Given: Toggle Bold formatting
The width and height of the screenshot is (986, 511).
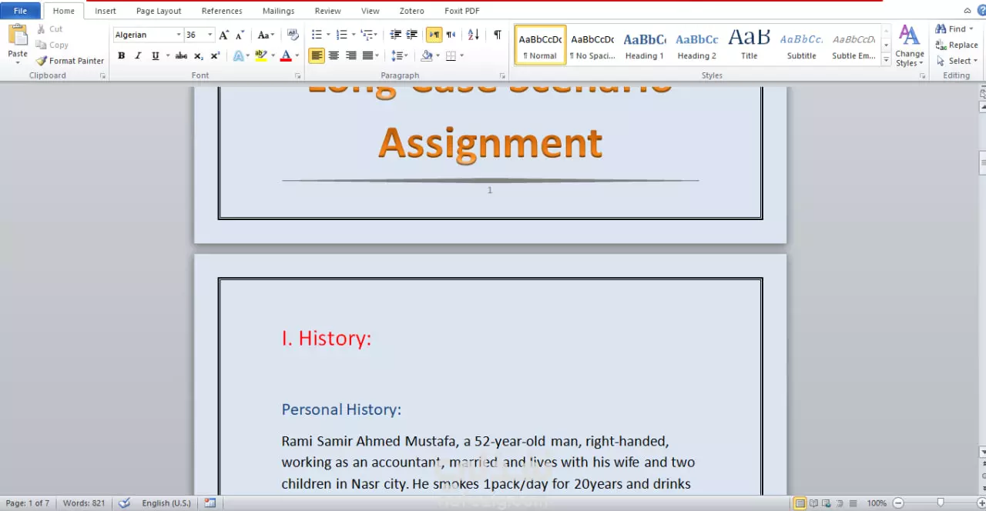Looking at the screenshot, I should point(121,55).
